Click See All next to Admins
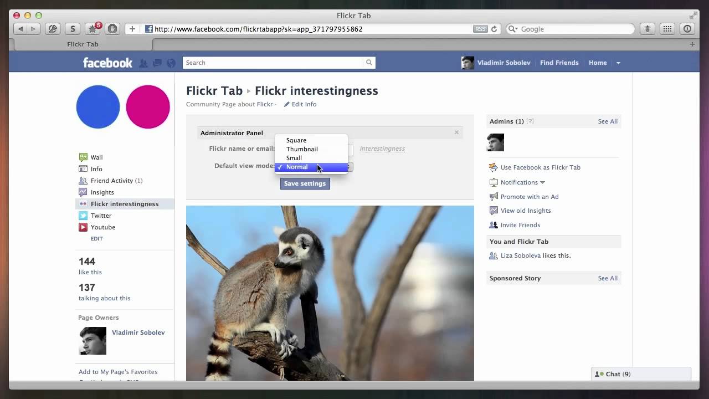The image size is (709, 399). tap(608, 121)
